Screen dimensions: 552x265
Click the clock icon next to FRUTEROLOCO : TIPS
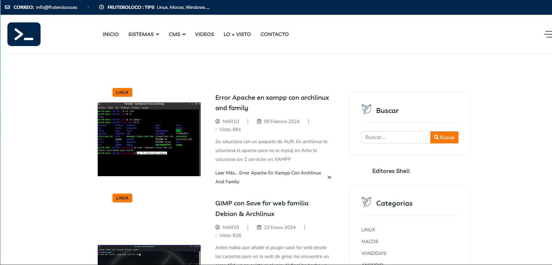(x=101, y=7)
